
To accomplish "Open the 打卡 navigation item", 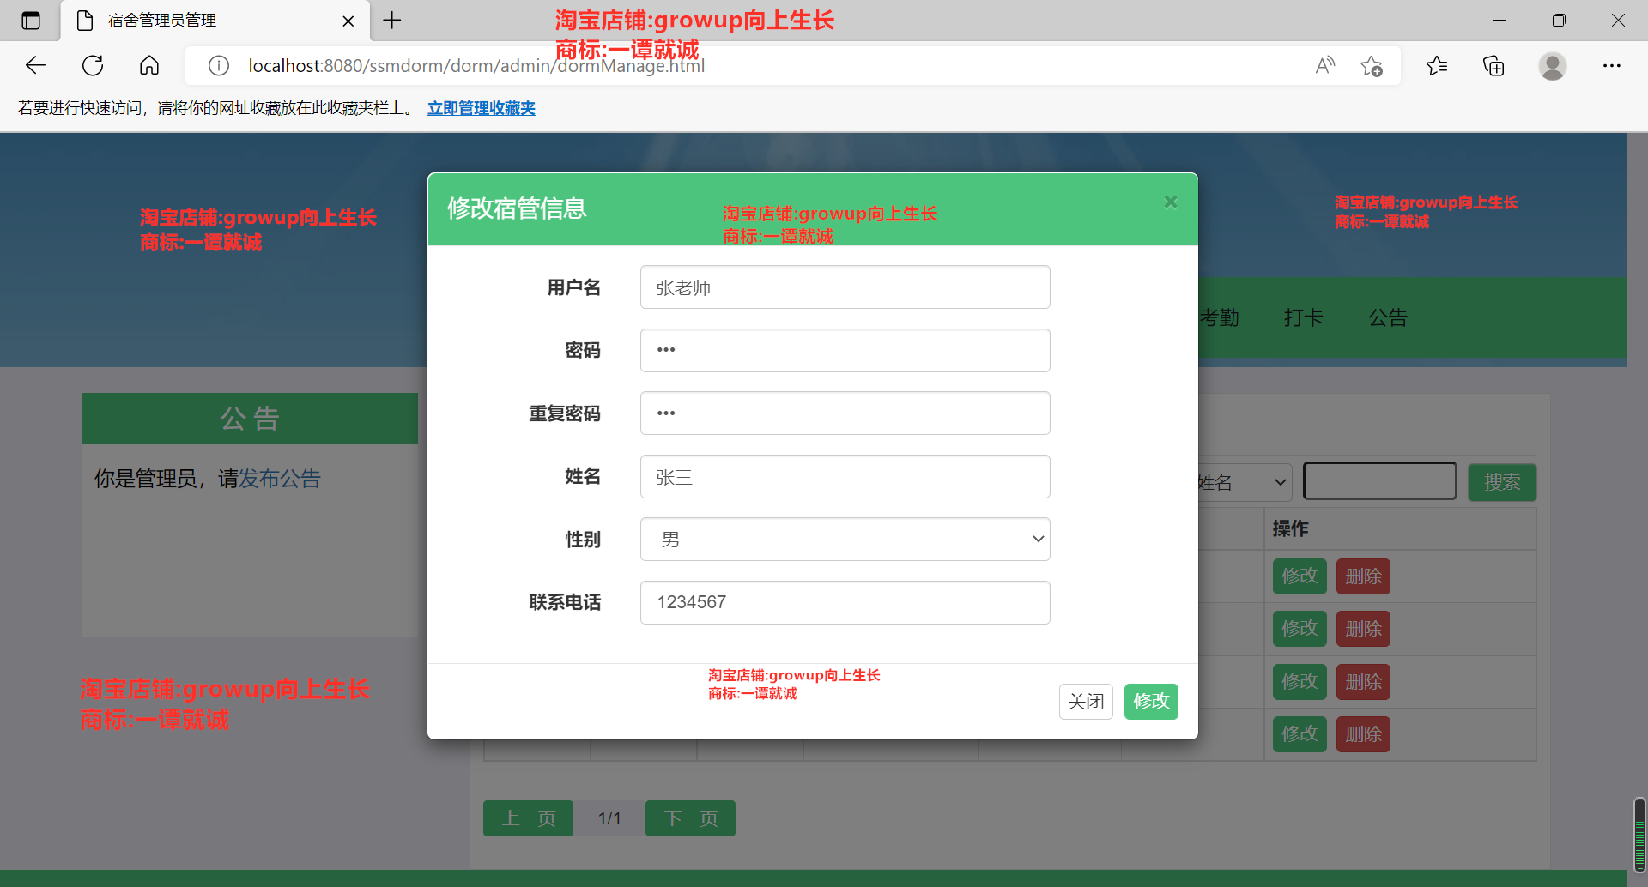I will 1303,317.
